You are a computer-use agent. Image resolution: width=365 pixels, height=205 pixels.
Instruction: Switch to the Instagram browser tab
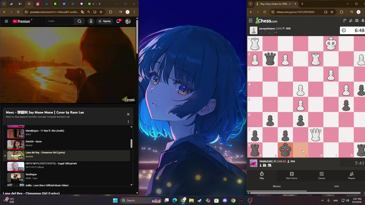coord(38,4)
